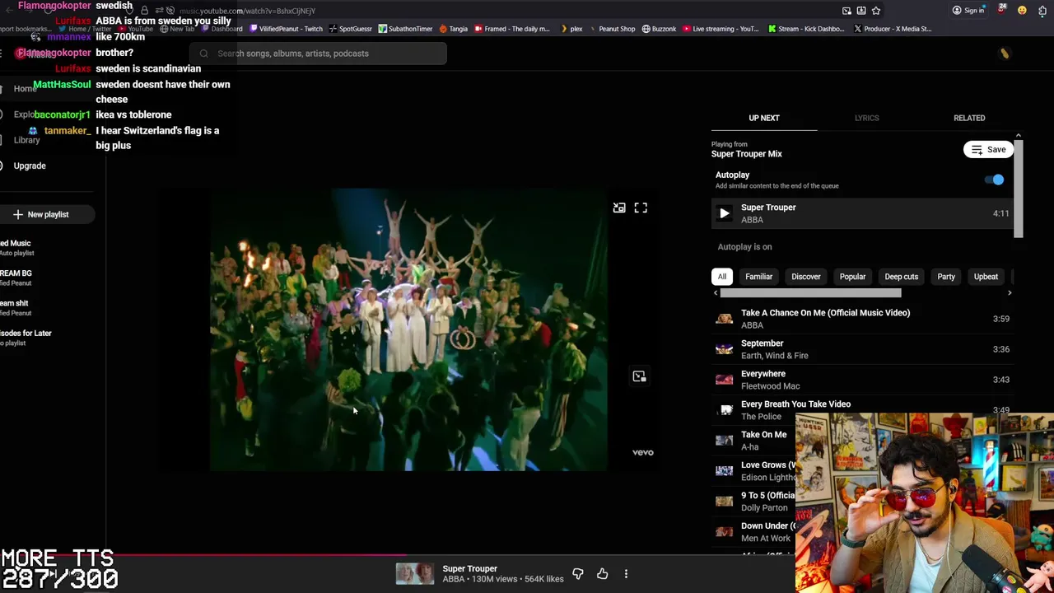1054x593 pixels.
Task: Click 9 To 5 song thumbnail
Action: (724, 502)
